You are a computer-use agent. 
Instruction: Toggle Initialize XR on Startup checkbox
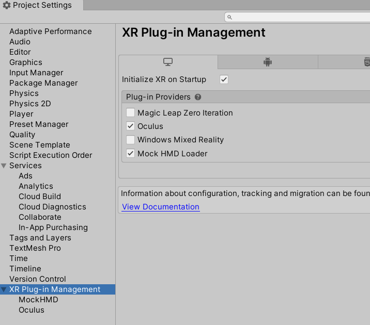(x=224, y=79)
